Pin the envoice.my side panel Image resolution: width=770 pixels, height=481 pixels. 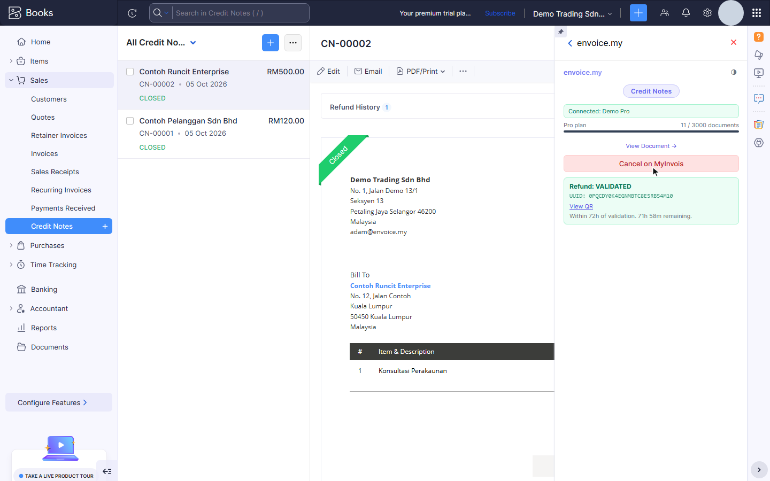pyautogui.click(x=560, y=32)
